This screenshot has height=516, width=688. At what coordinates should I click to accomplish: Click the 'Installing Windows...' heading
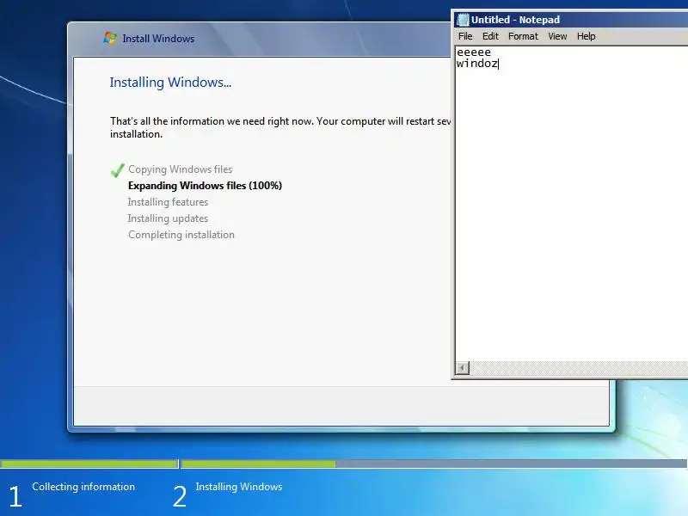[x=170, y=82]
